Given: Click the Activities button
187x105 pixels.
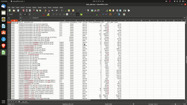Looking at the screenshot, I should click(x=4, y=1).
